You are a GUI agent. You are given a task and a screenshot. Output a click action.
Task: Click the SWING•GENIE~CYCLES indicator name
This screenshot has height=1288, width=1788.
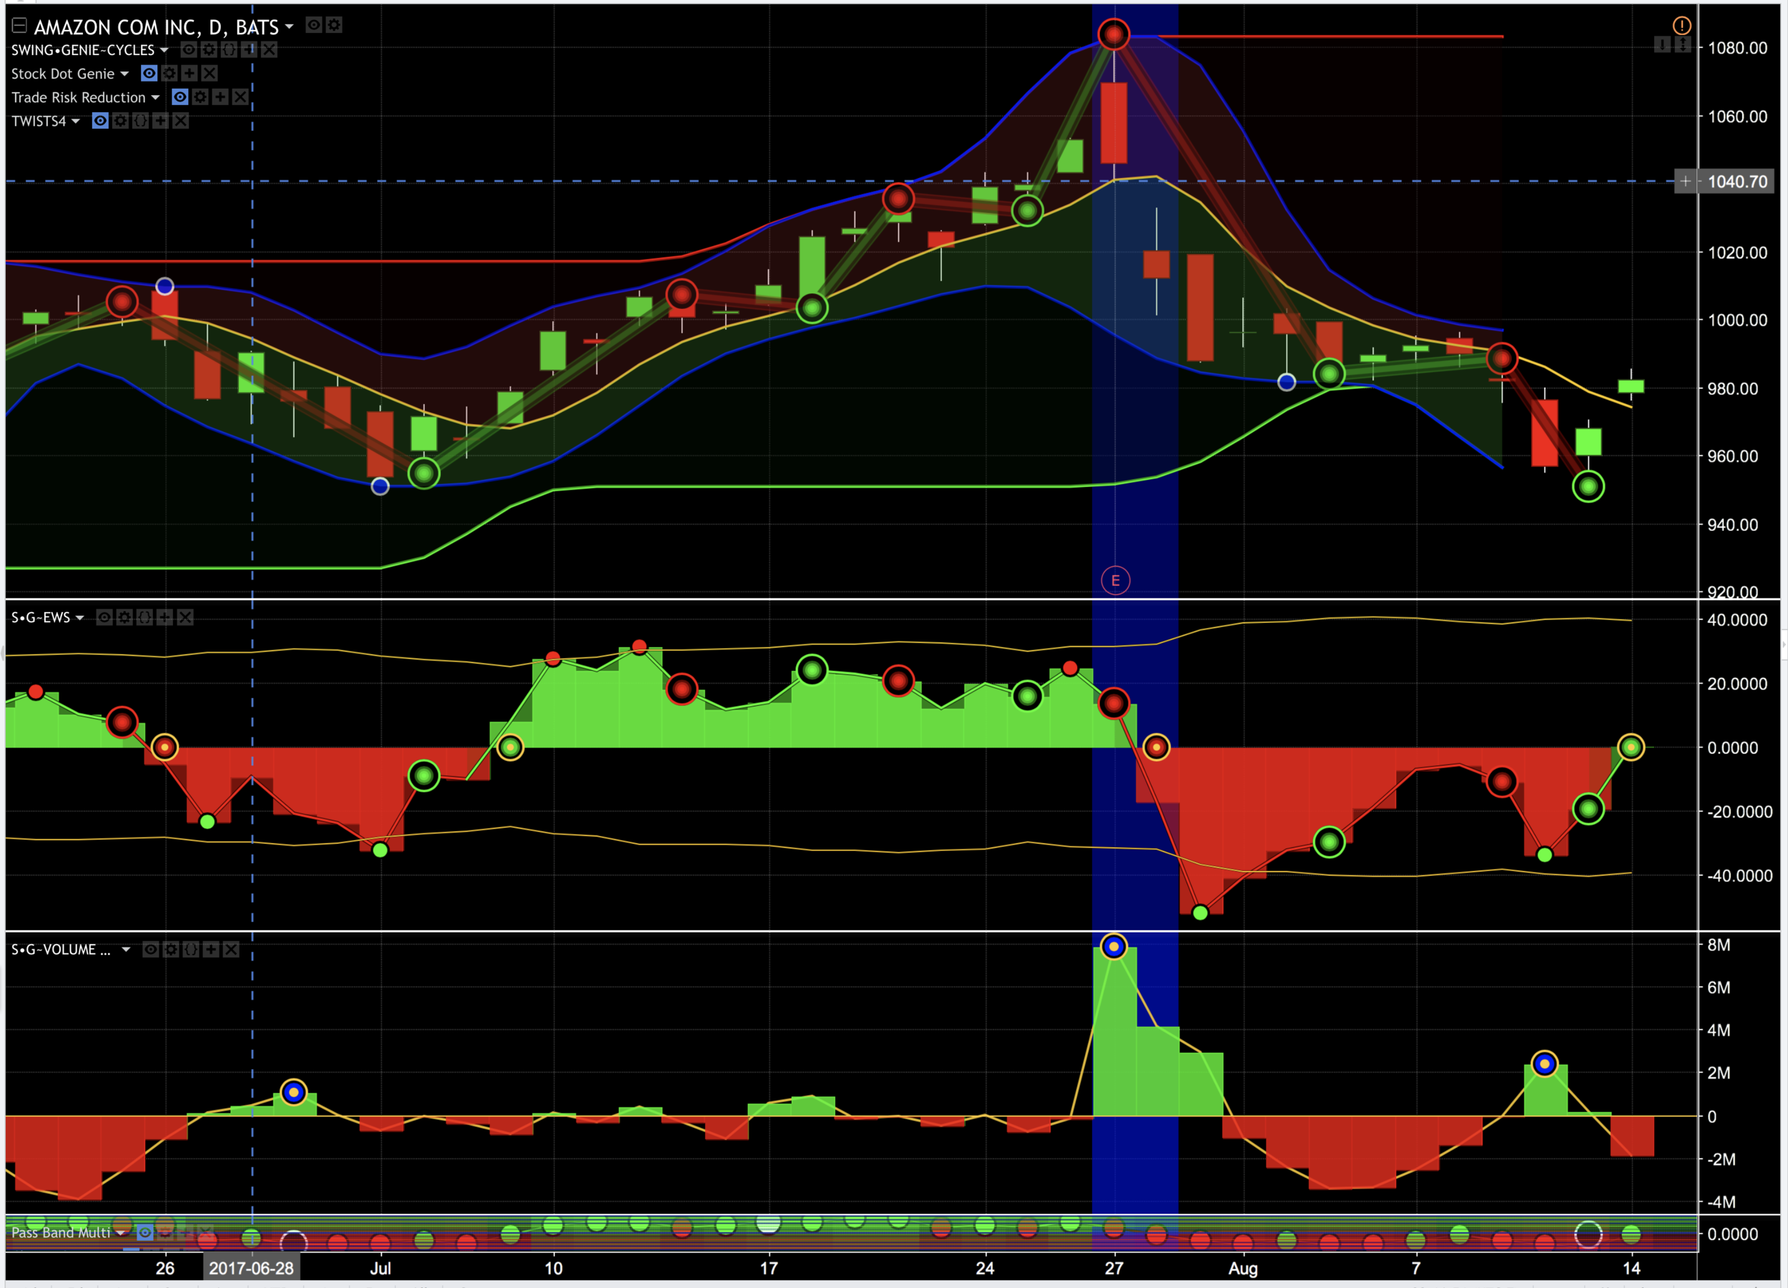point(83,51)
